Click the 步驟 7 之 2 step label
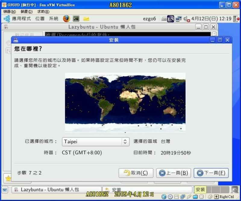This screenshot has width=241, height=201. pyautogui.click(x=29, y=173)
